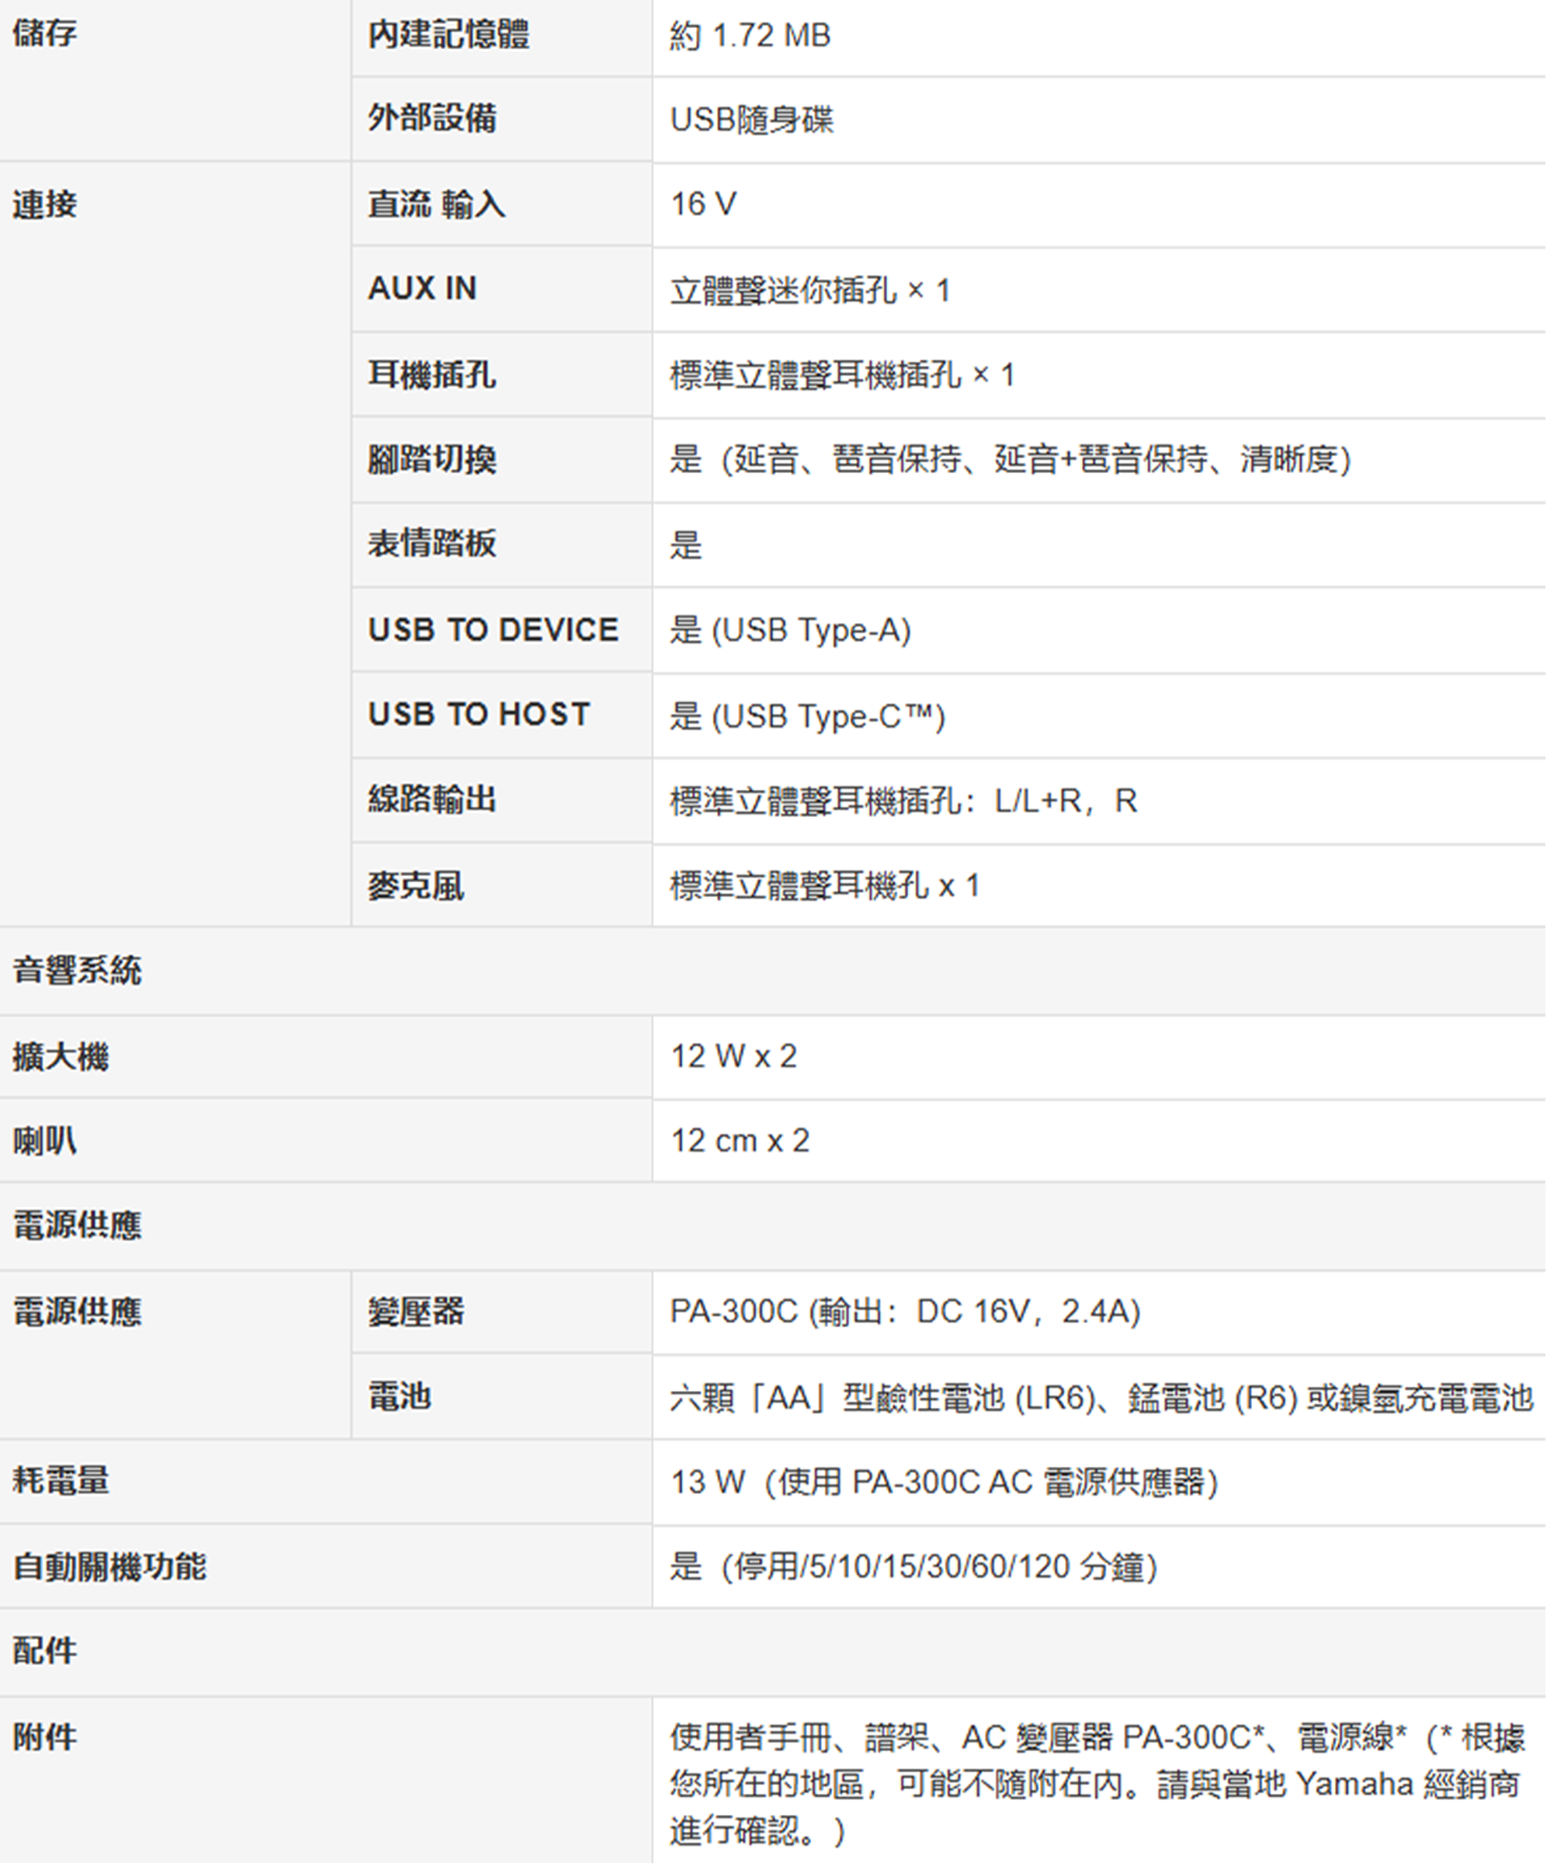Click the 表情踏板 row label
Image resolution: width=1546 pixels, height=1868 pixels.
click(432, 543)
